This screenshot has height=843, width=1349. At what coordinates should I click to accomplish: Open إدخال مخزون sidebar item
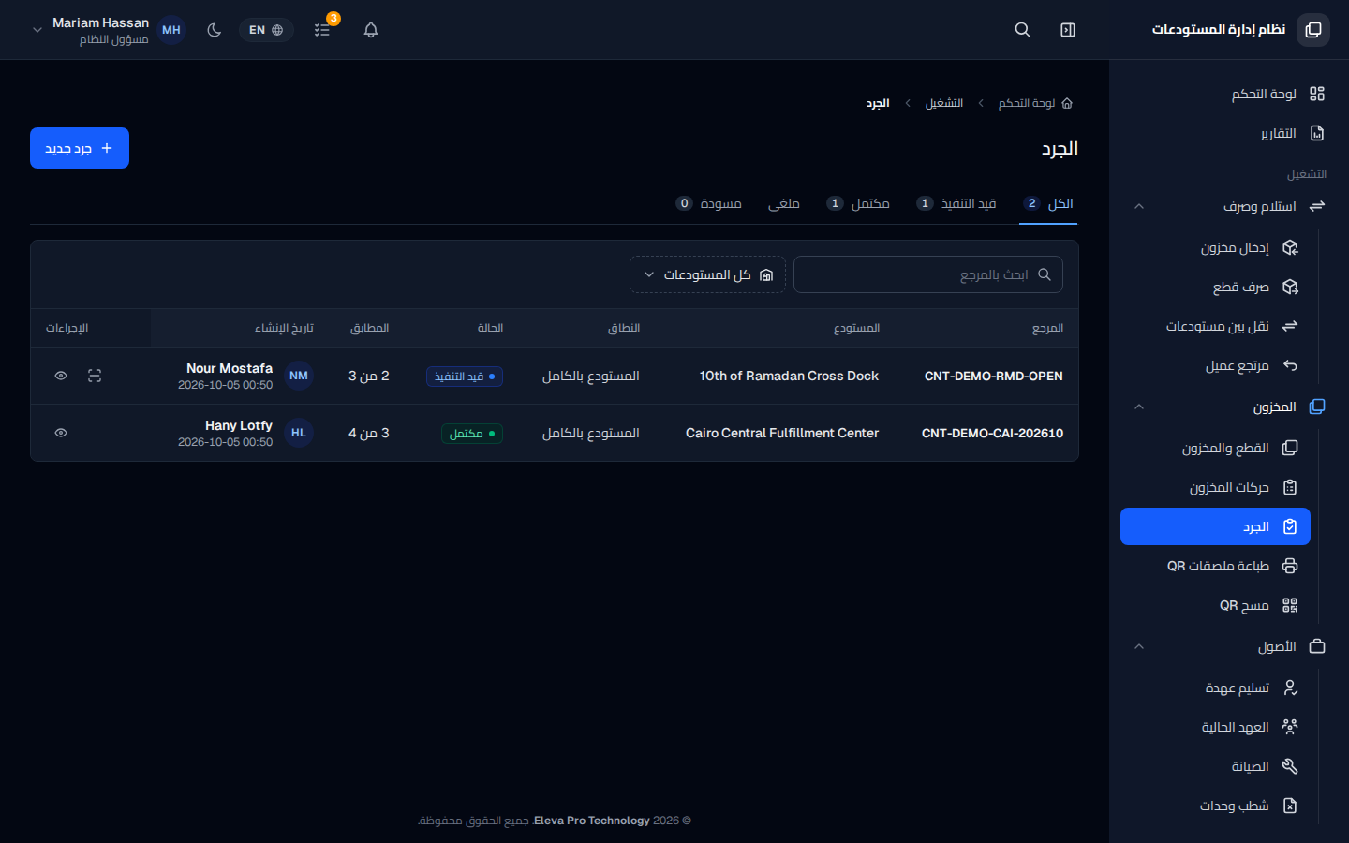click(1215, 247)
